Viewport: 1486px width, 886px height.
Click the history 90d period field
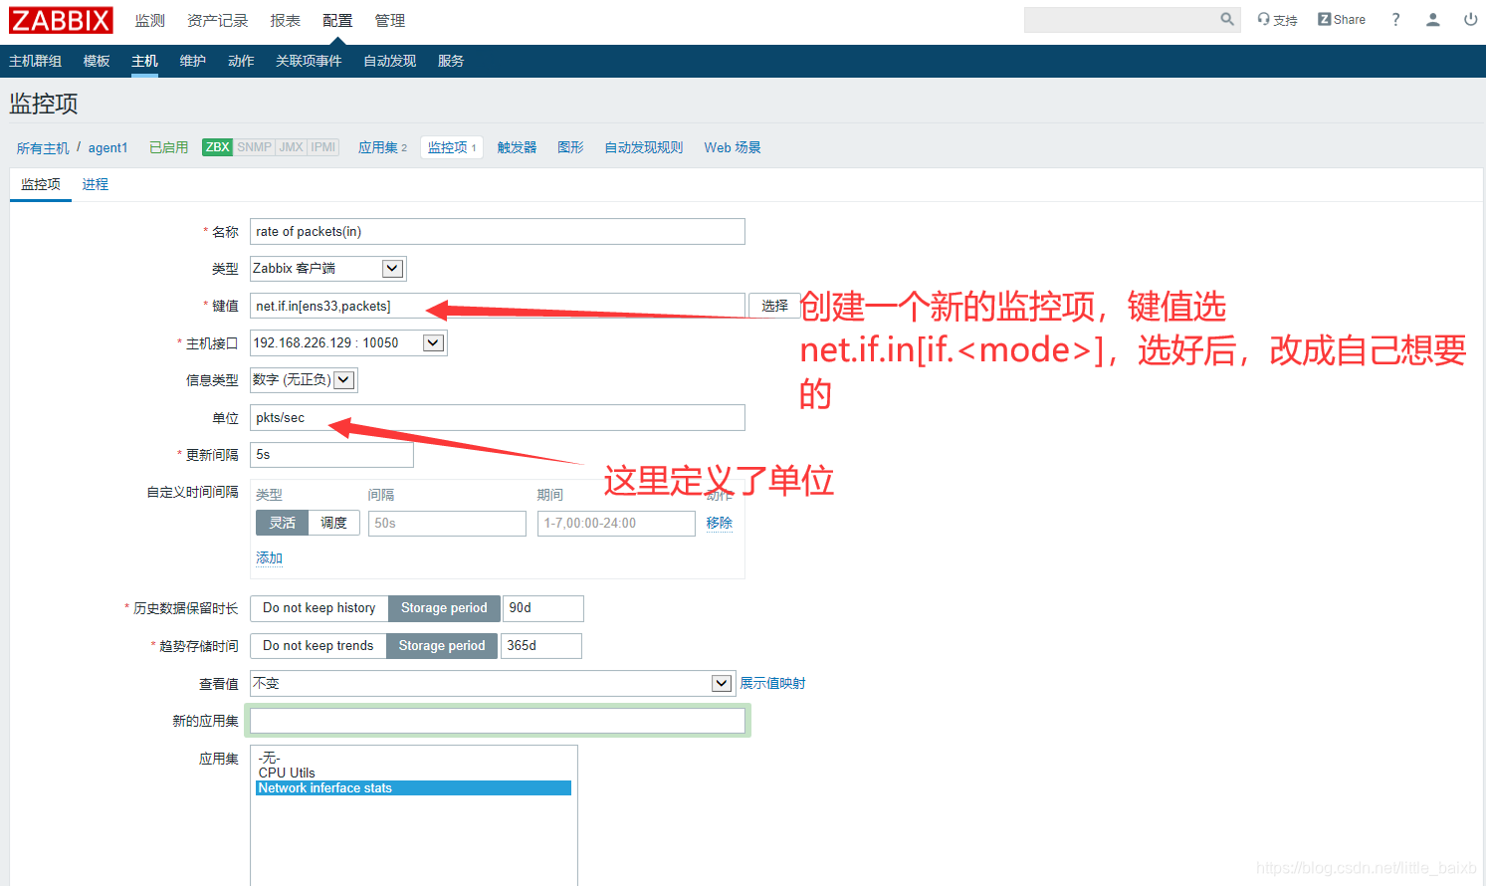click(x=542, y=608)
